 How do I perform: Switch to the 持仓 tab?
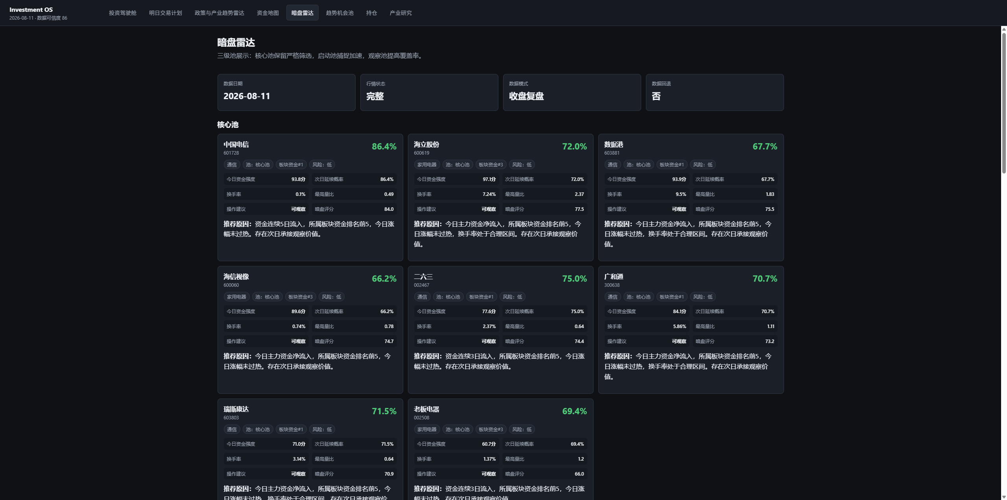[x=371, y=13]
